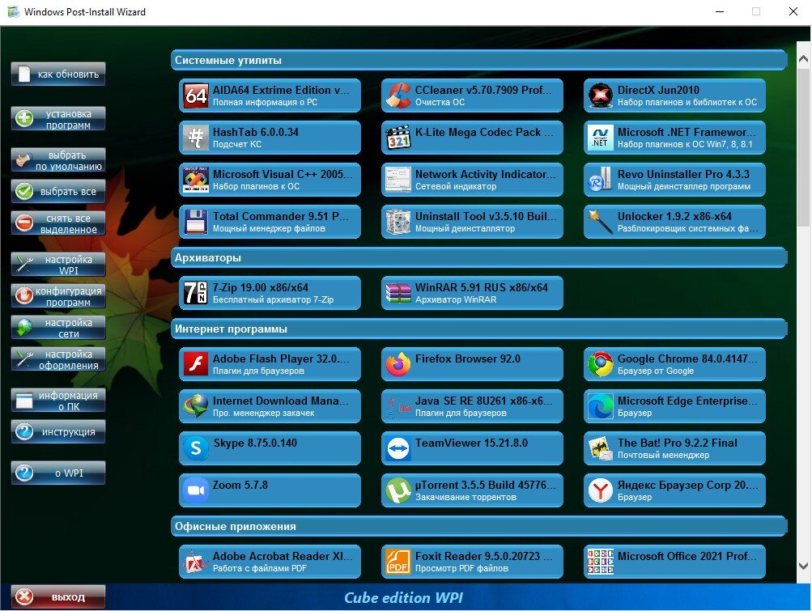Image resolution: width=812 pixels, height=611 pixels.
Task: Click the Skype icon
Action: [196, 448]
